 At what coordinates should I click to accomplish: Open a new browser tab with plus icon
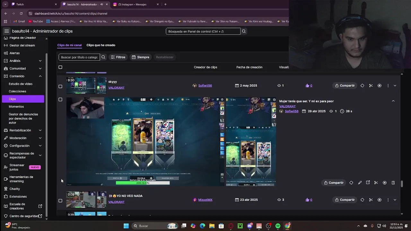(165, 4)
